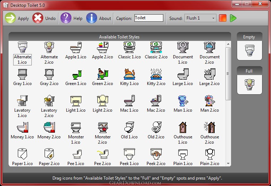Pick the Money 2.ico toilet
The width and height of the screenshot is (271, 186).
49,127
